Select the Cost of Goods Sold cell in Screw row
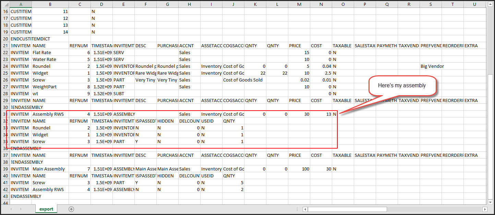This screenshot has height=215, width=495. (x=233, y=80)
